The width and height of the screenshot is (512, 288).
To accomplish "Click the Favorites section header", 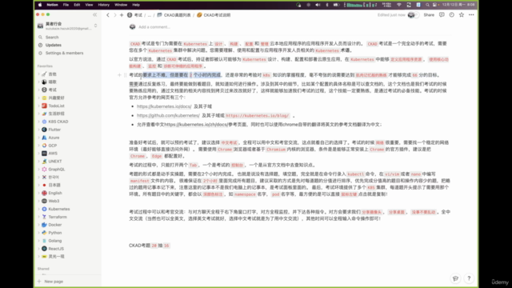I will [45, 66].
